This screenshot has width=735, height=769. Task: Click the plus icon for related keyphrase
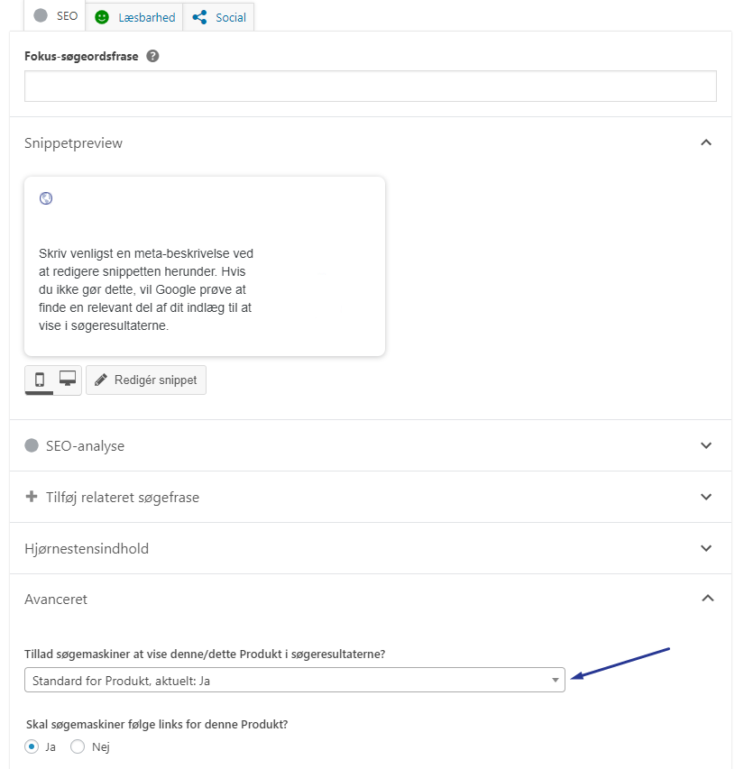[32, 497]
